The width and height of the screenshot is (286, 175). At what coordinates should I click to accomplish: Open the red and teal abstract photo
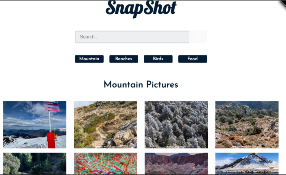(105, 163)
